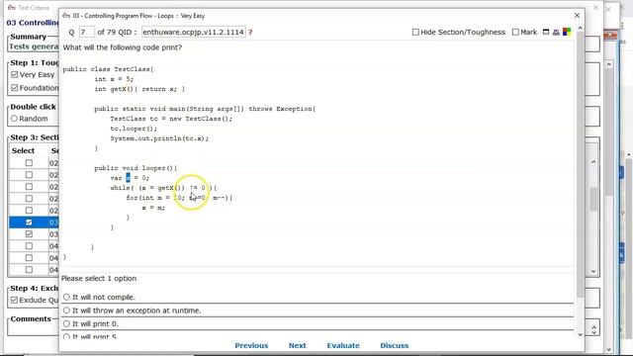The width and height of the screenshot is (633, 356).
Task: Toggle the Exclude Qu... checkbox in Step 4
Action: click(x=15, y=300)
